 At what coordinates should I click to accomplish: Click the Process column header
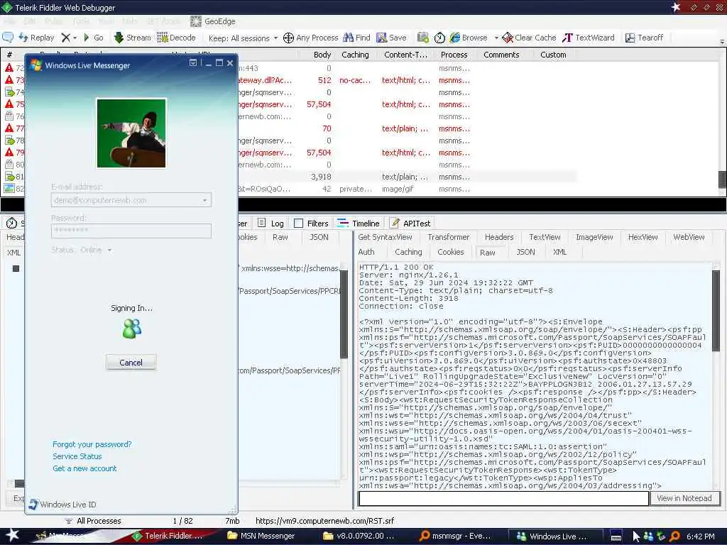click(x=454, y=55)
